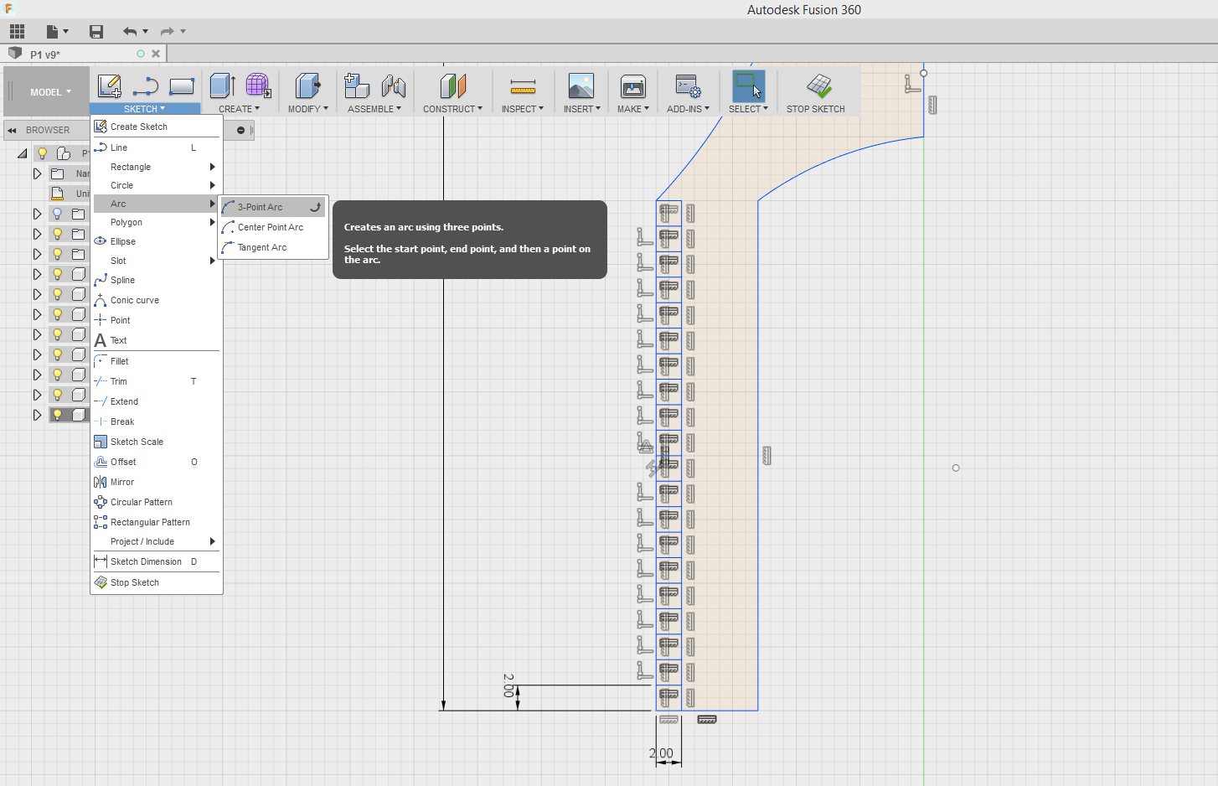Open the MODIFY dropdown menu
1218x786 pixels.
click(x=307, y=109)
